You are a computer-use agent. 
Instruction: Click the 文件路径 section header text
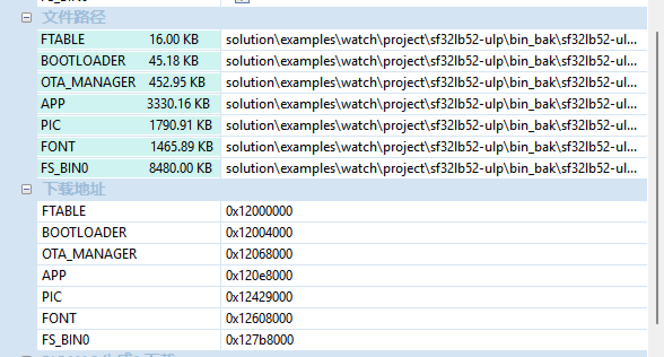tap(73, 18)
